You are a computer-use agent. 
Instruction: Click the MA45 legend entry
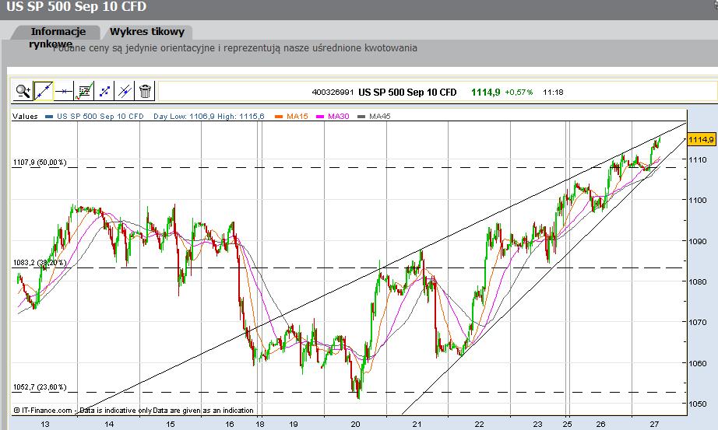click(x=375, y=116)
